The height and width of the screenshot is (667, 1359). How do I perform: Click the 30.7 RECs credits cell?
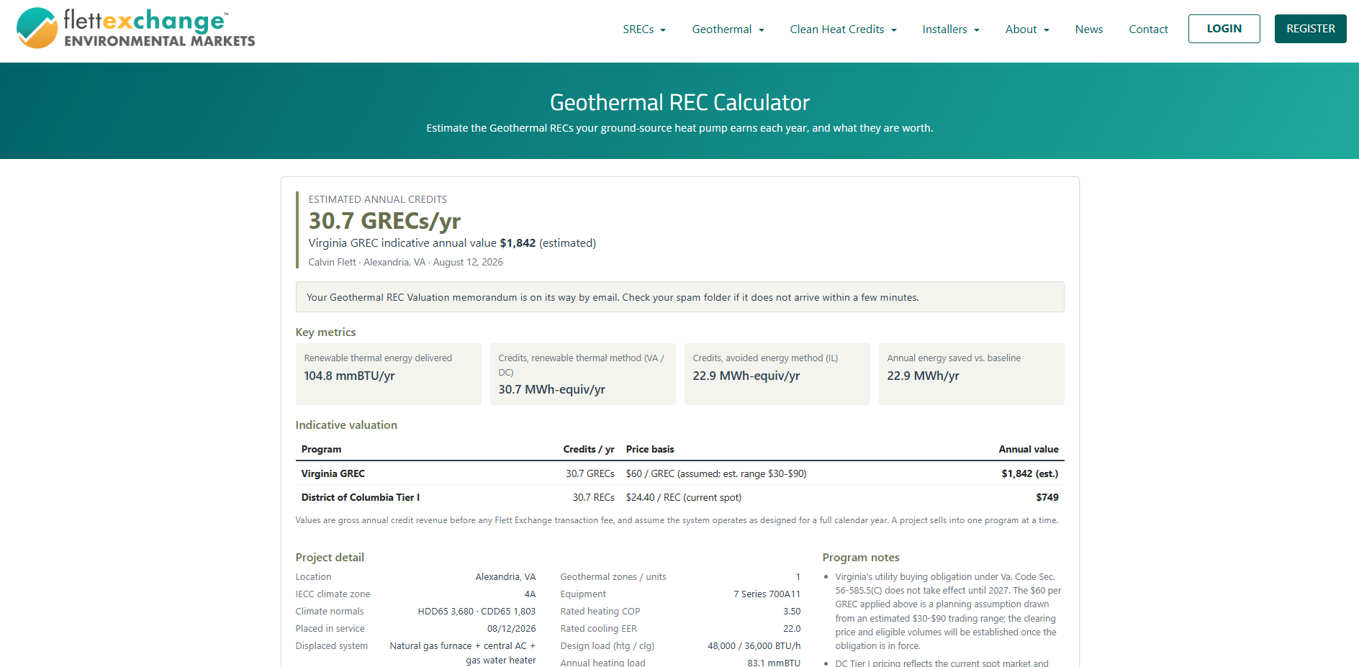pos(593,497)
